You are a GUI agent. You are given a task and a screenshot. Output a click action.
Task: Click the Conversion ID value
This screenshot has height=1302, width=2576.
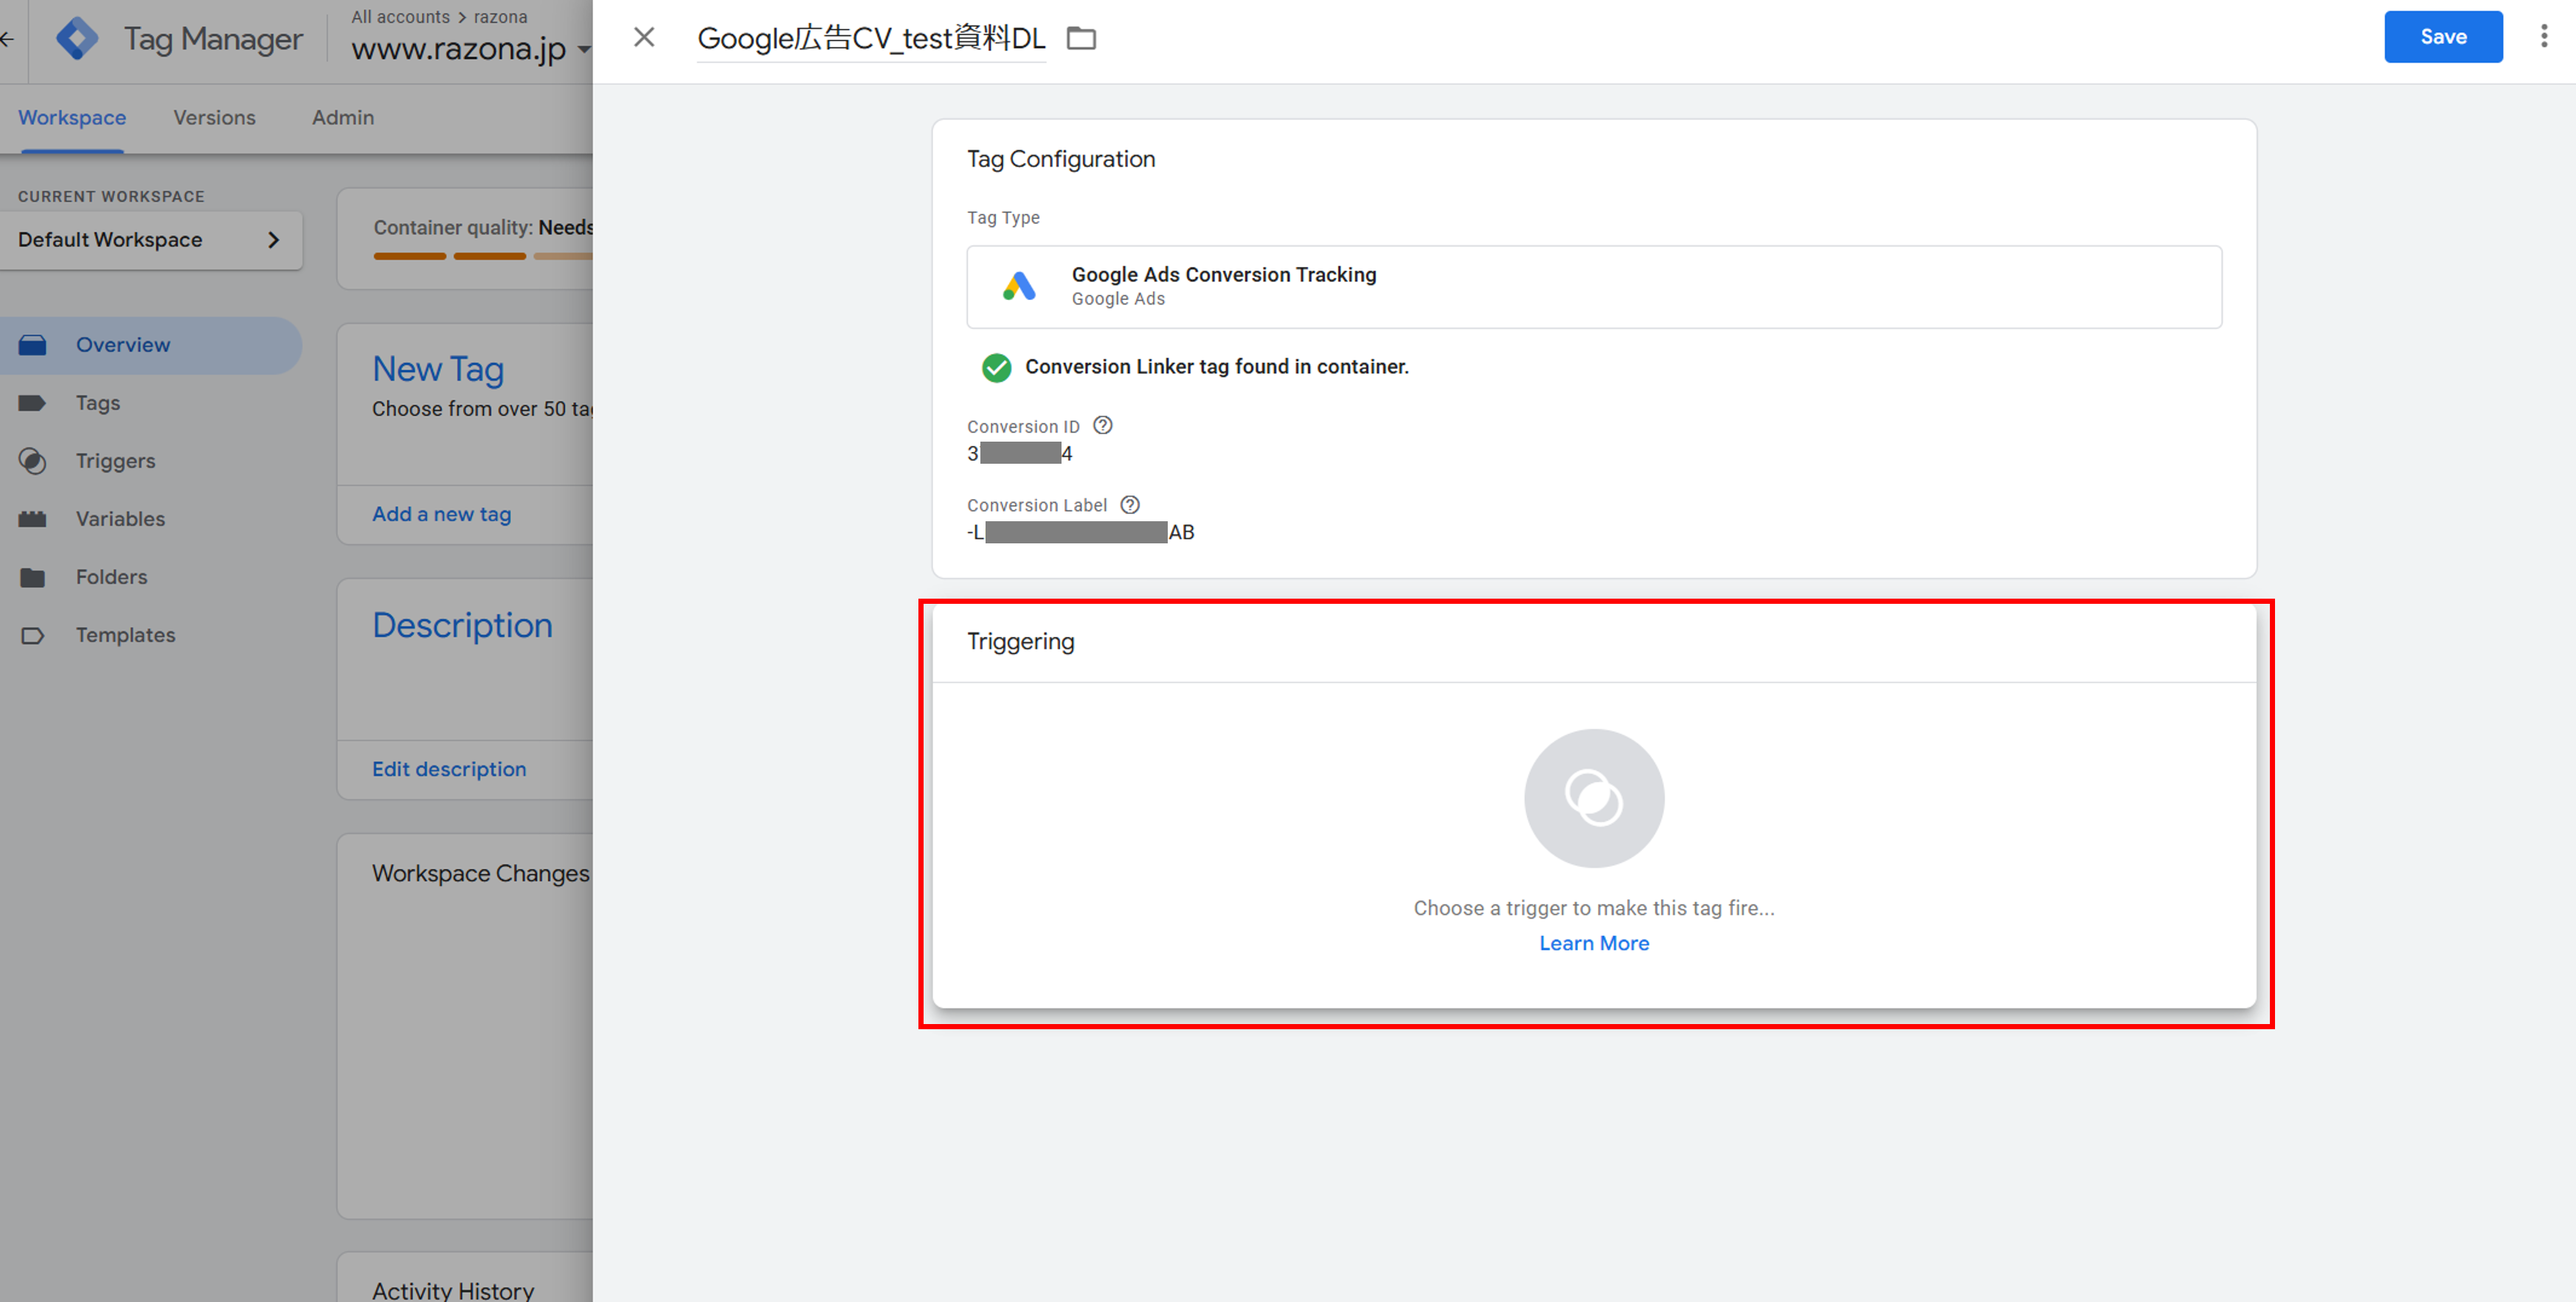(x=1019, y=453)
